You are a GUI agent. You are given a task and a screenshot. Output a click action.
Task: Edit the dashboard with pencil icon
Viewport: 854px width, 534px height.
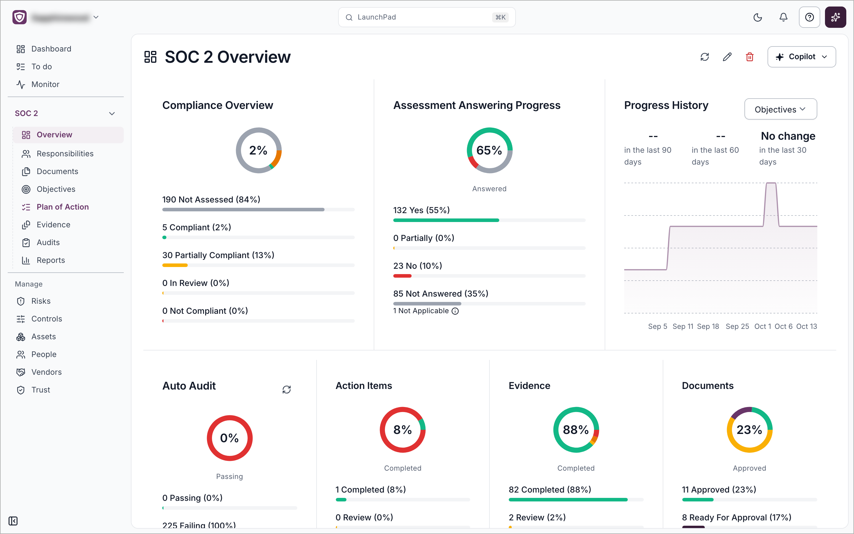[x=727, y=57]
